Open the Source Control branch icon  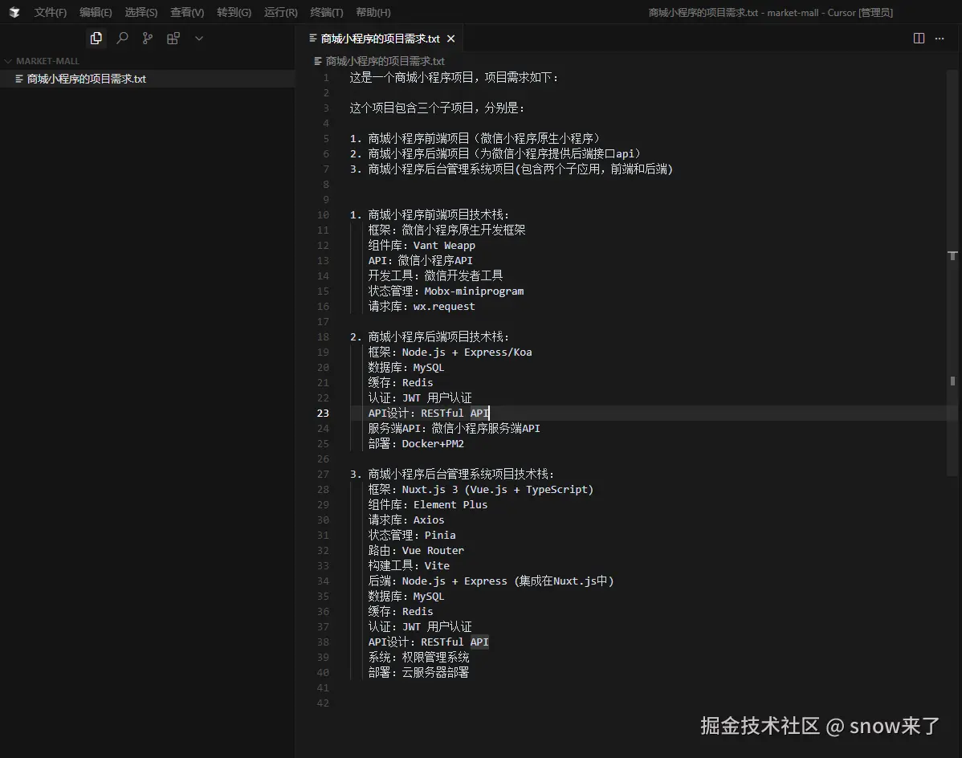[147, 38]
